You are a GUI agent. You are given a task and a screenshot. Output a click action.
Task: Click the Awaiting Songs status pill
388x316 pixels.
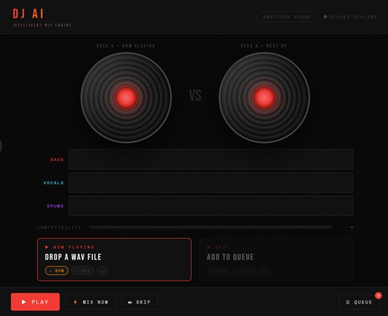pyautogui.click(x=287, y=17)
